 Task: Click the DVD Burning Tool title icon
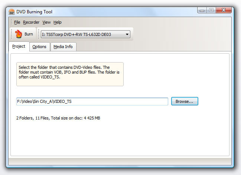pos(12,12)
